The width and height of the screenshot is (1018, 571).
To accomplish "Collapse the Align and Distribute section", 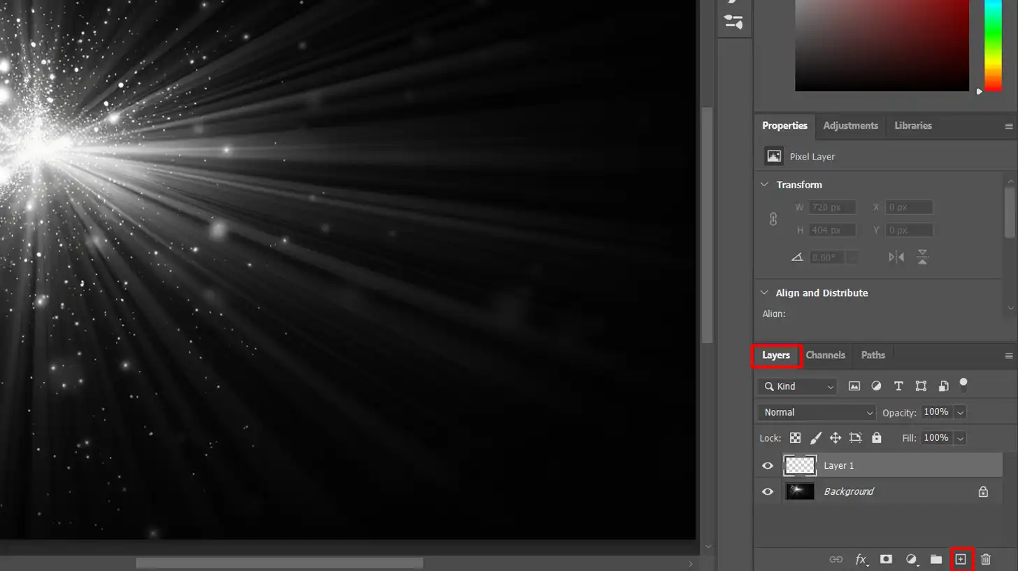I will (x=765, y=292).
